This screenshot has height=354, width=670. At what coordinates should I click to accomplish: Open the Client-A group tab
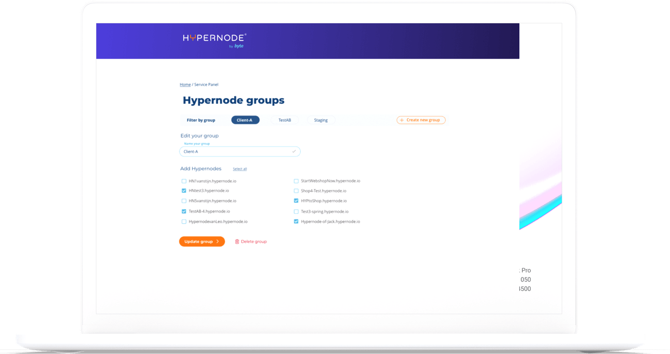[245, 120]
